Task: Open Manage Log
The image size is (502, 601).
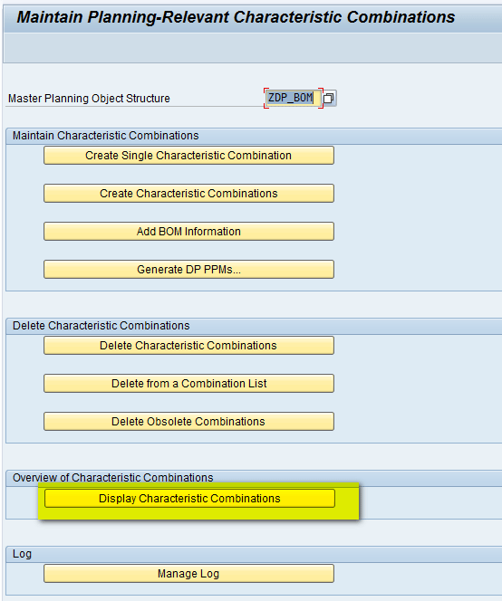Action: coord(188,574)
